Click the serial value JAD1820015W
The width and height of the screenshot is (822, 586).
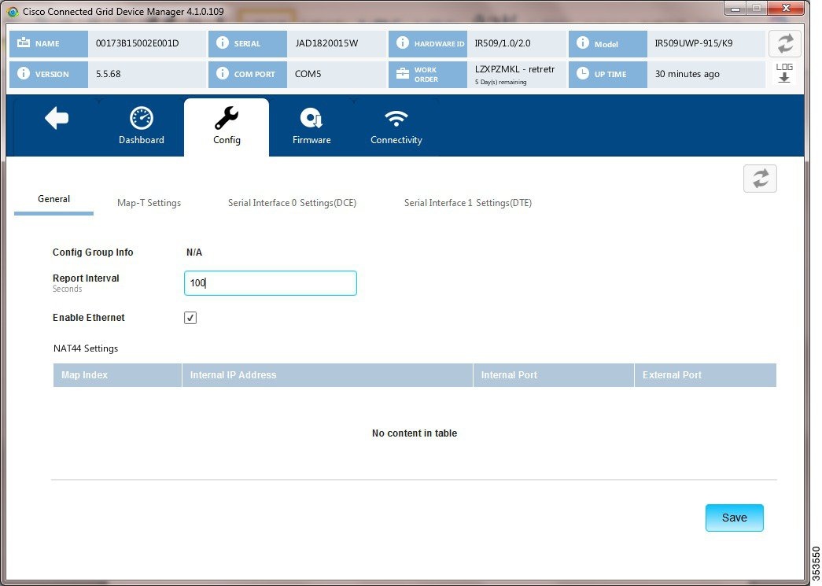pyautogui.click(x=326, y=43)
